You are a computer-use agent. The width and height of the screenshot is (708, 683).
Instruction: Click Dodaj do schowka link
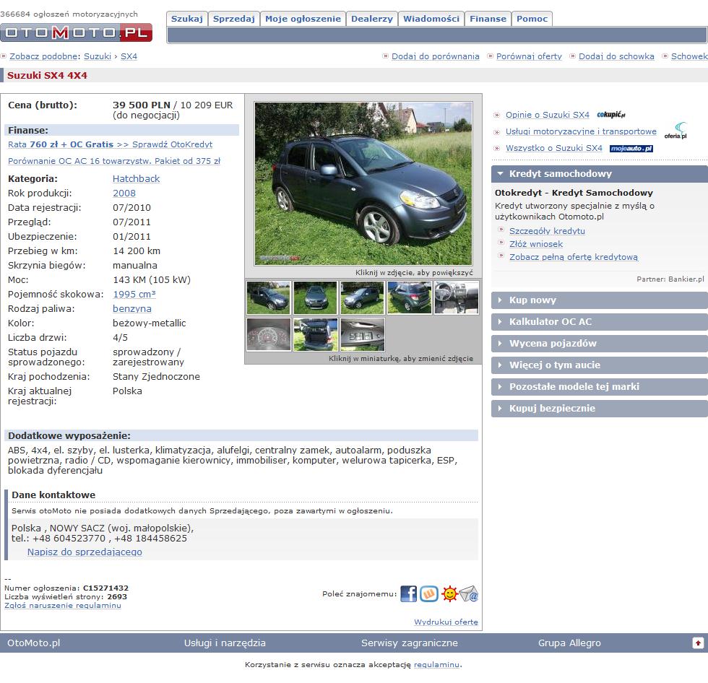(x=616, y=56)
